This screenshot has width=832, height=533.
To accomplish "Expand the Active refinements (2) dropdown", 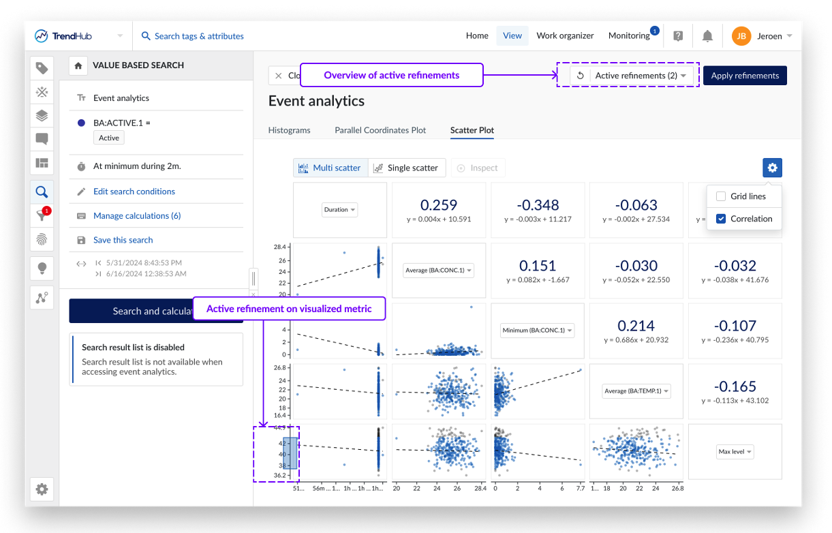I will [640, 76].
